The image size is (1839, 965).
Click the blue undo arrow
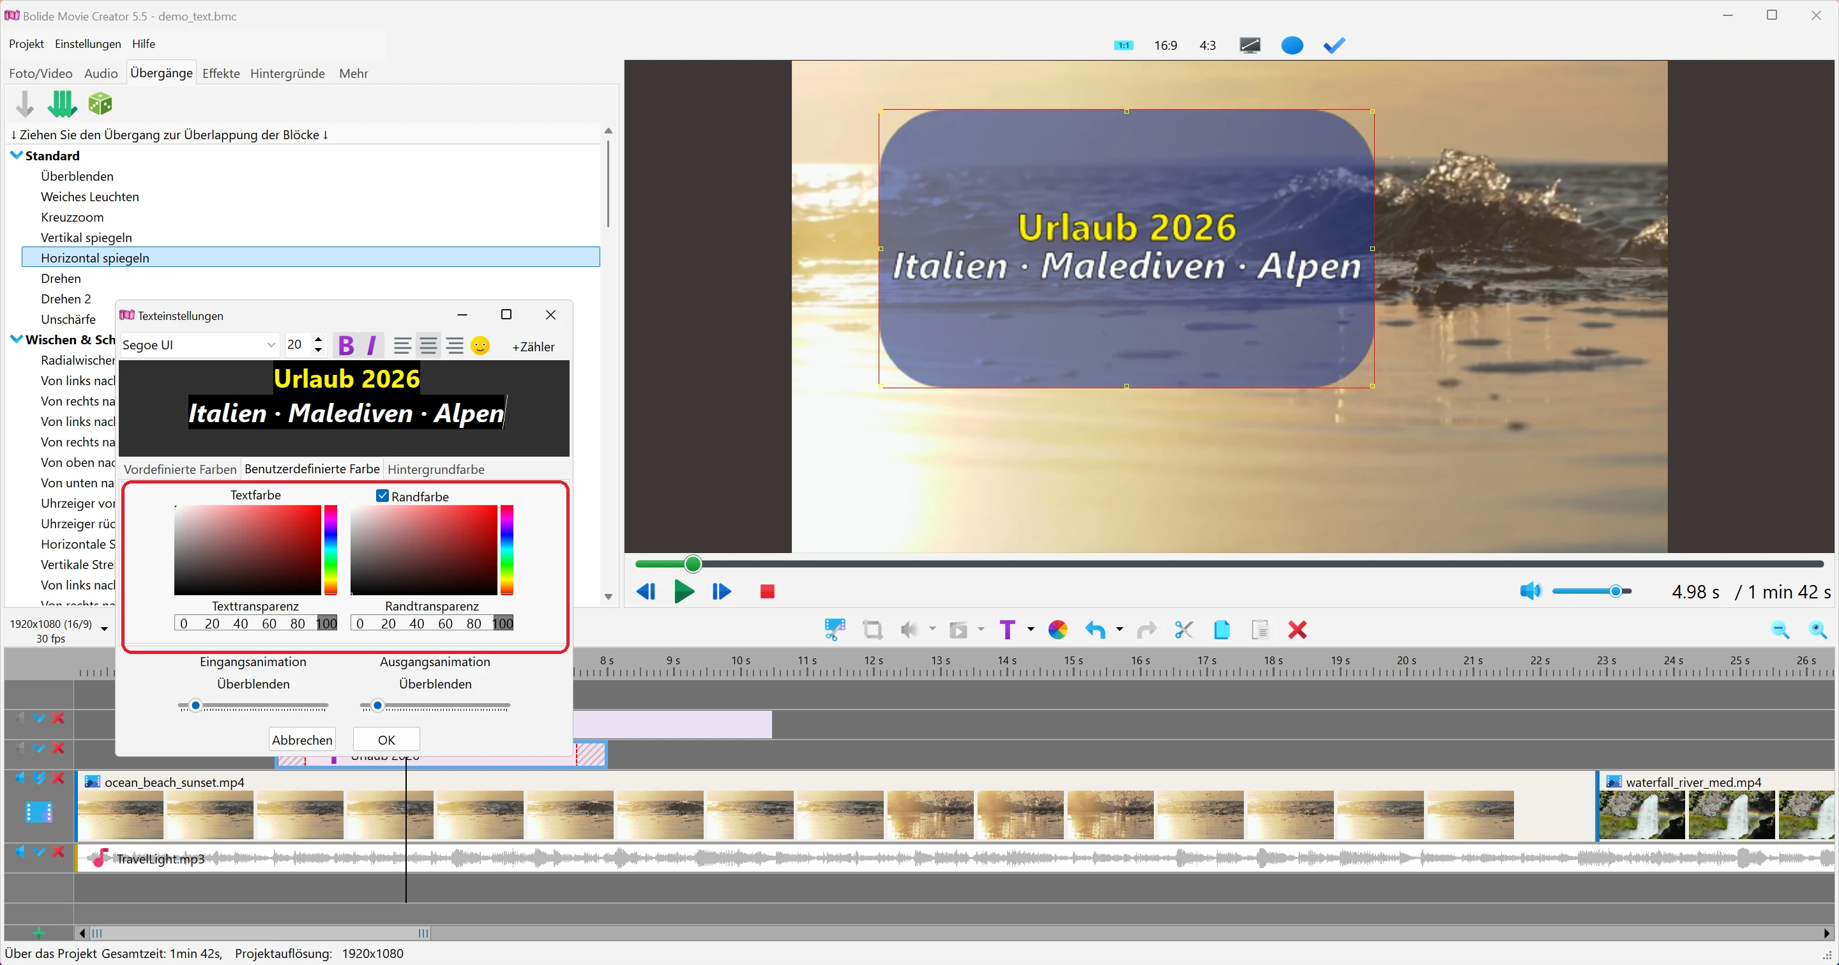point(1095,630)
